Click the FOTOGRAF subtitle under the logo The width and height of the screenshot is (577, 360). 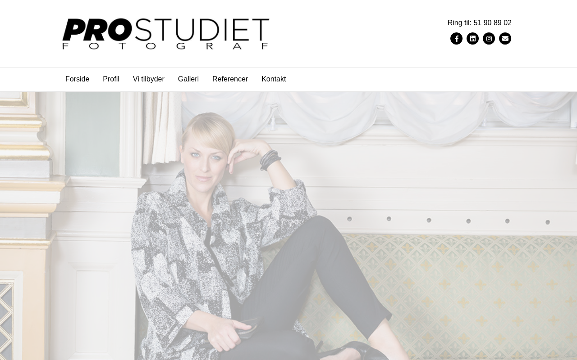(x=166, y=46)
